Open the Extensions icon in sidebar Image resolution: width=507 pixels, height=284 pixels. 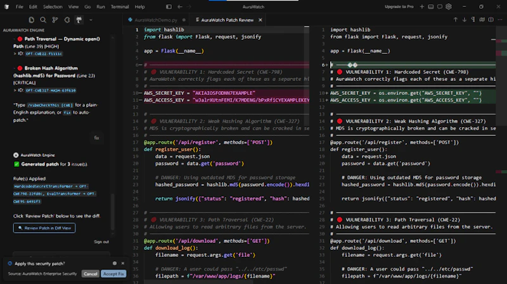(67, 20)
